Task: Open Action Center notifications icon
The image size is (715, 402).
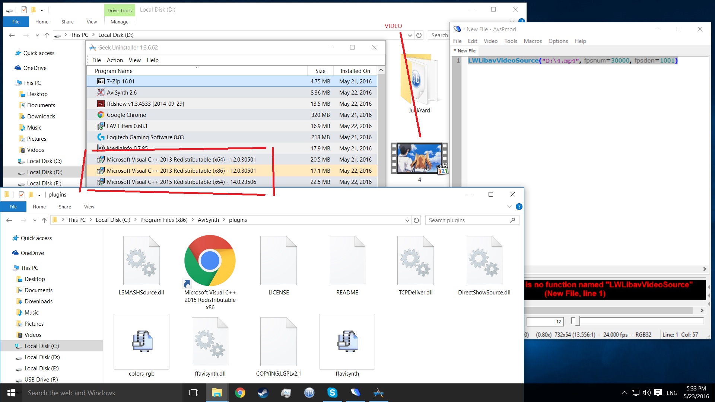Action: (x=658, y=393)
